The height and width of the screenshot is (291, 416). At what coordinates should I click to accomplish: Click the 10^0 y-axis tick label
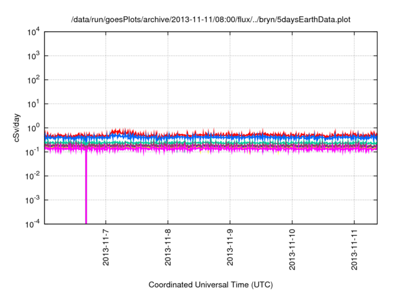[33, 128]
